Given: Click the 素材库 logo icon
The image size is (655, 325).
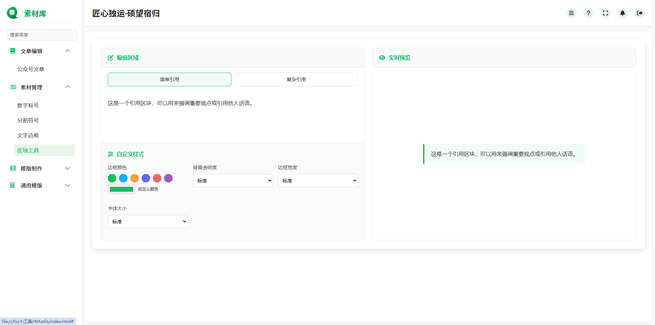Looking at the screenshot, I should click(12, 13).
